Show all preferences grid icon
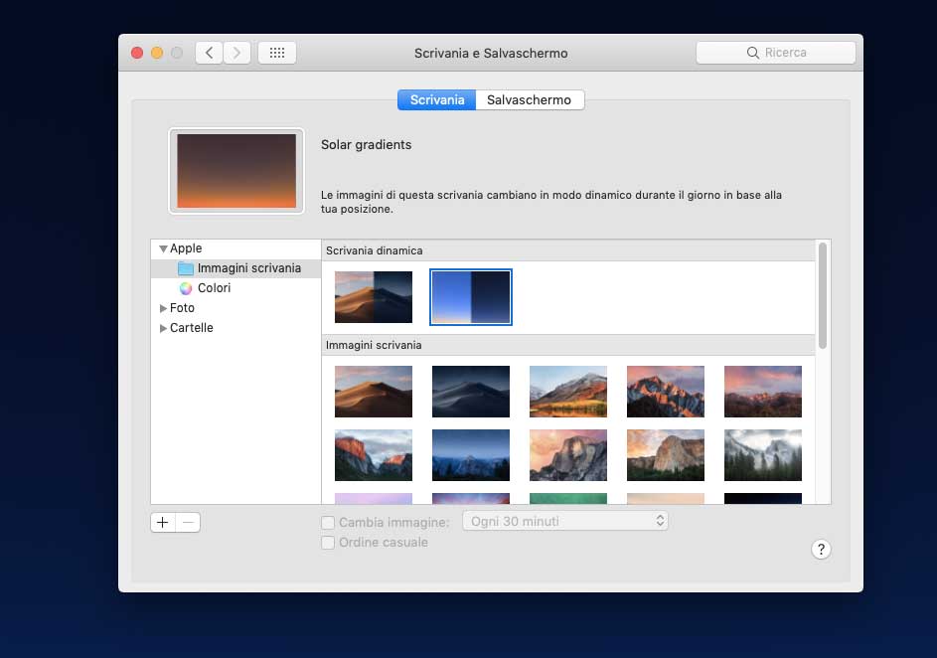937x658 pixels. click(276, 53)
